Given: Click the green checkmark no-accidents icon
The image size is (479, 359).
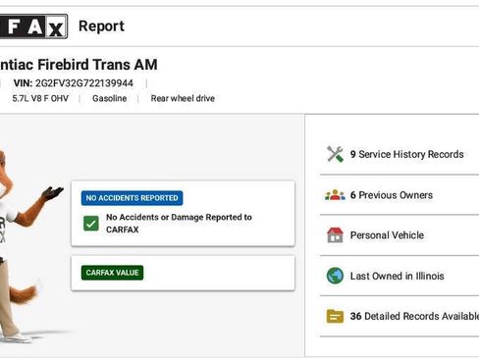Looking at the screenshot, I should pos(91,224).
